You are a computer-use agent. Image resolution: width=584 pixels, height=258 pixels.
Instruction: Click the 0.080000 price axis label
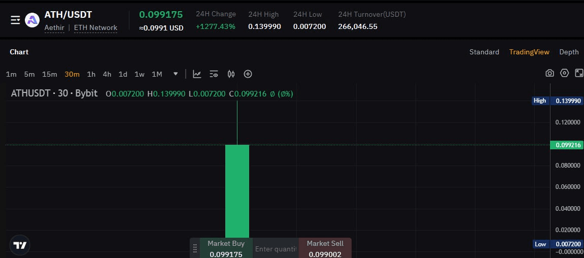pyautogui.click(x=568, y=165)
